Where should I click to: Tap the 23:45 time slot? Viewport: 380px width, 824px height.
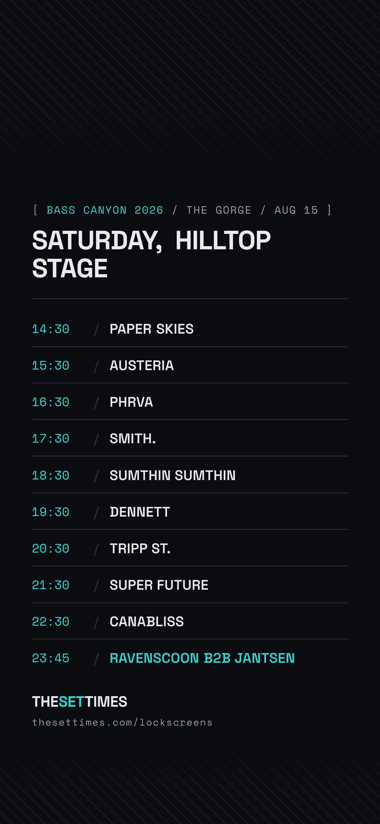[x=51, y=658]
